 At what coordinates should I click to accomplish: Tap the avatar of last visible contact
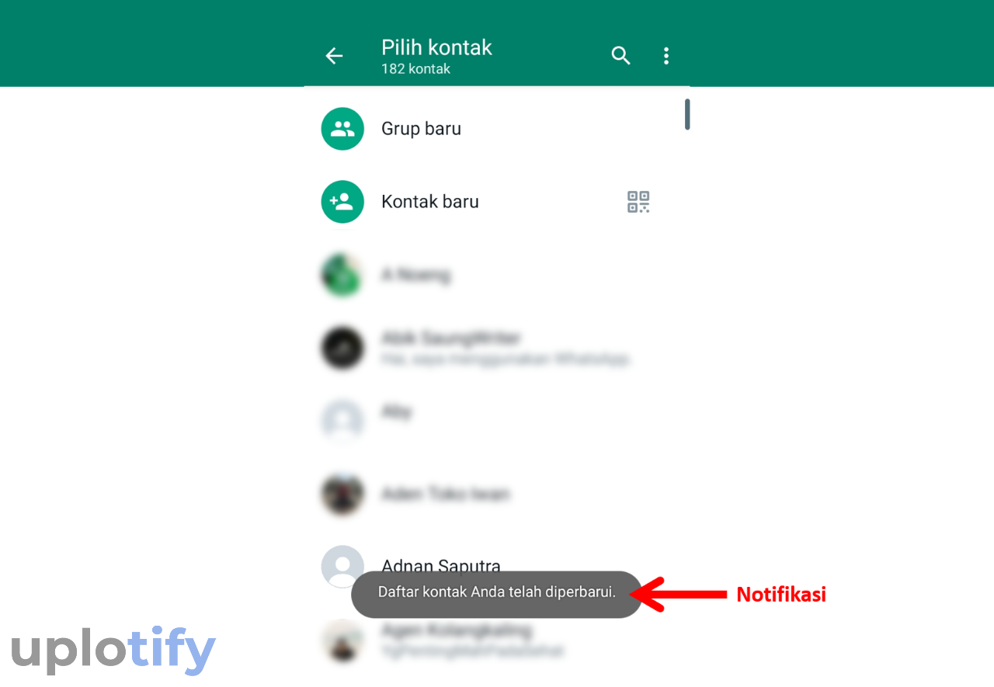pos(342,640)
